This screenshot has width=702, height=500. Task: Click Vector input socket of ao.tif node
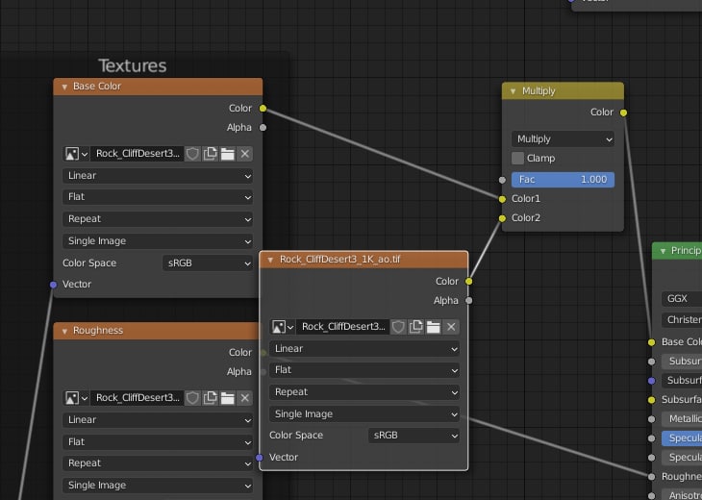260,458
